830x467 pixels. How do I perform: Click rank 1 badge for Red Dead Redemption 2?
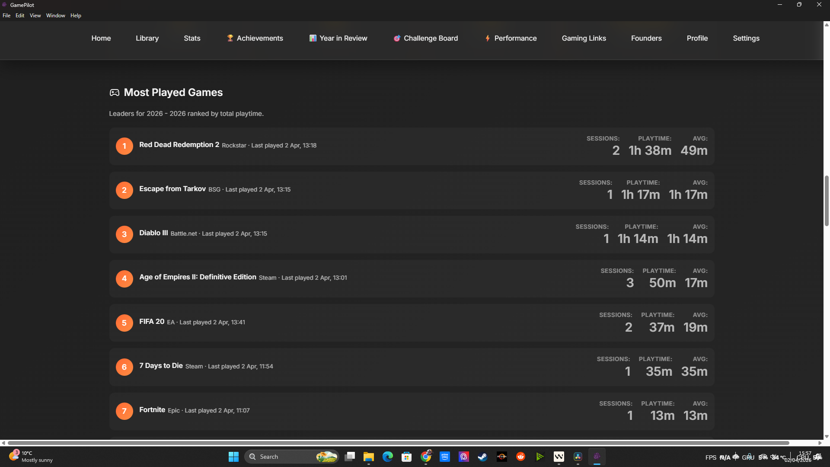pyautogui.click(x=124, y=146)
